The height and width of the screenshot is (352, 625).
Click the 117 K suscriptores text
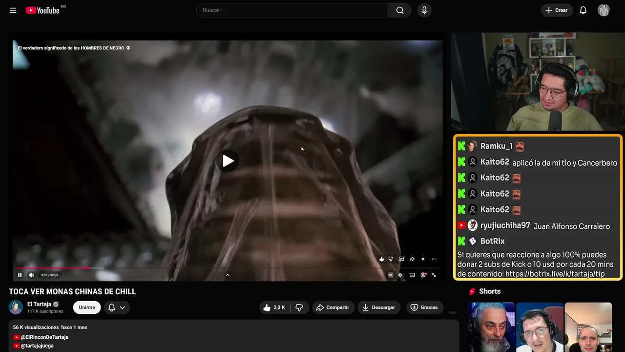[x=45, y=311]
